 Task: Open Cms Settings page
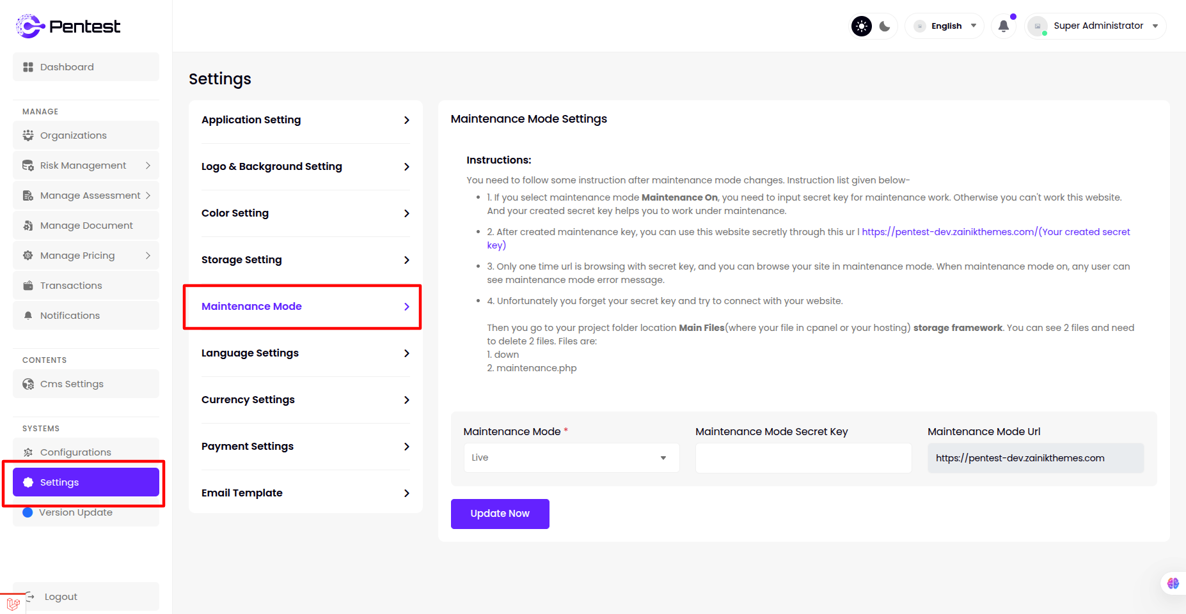click(86, 384)
